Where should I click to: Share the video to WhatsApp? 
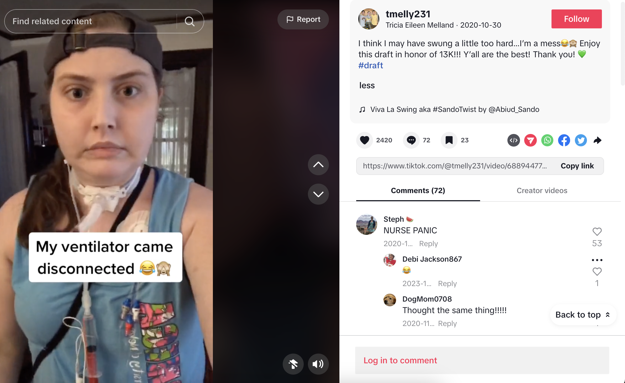click(547, 140)
